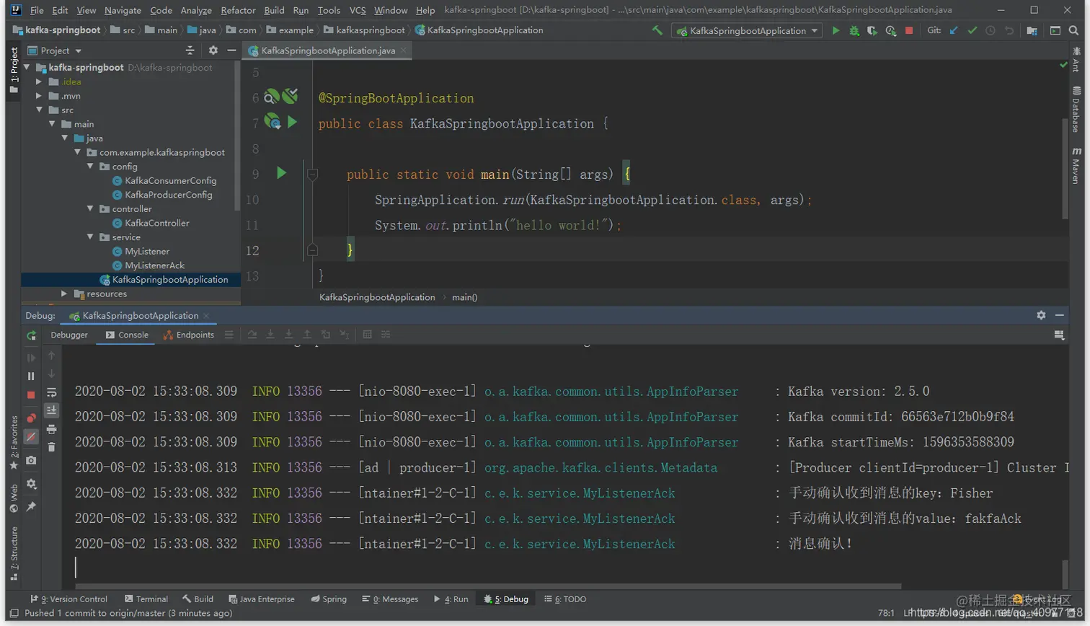Clear console with the trash icon

pyautogui.click(x=51, y=447)
